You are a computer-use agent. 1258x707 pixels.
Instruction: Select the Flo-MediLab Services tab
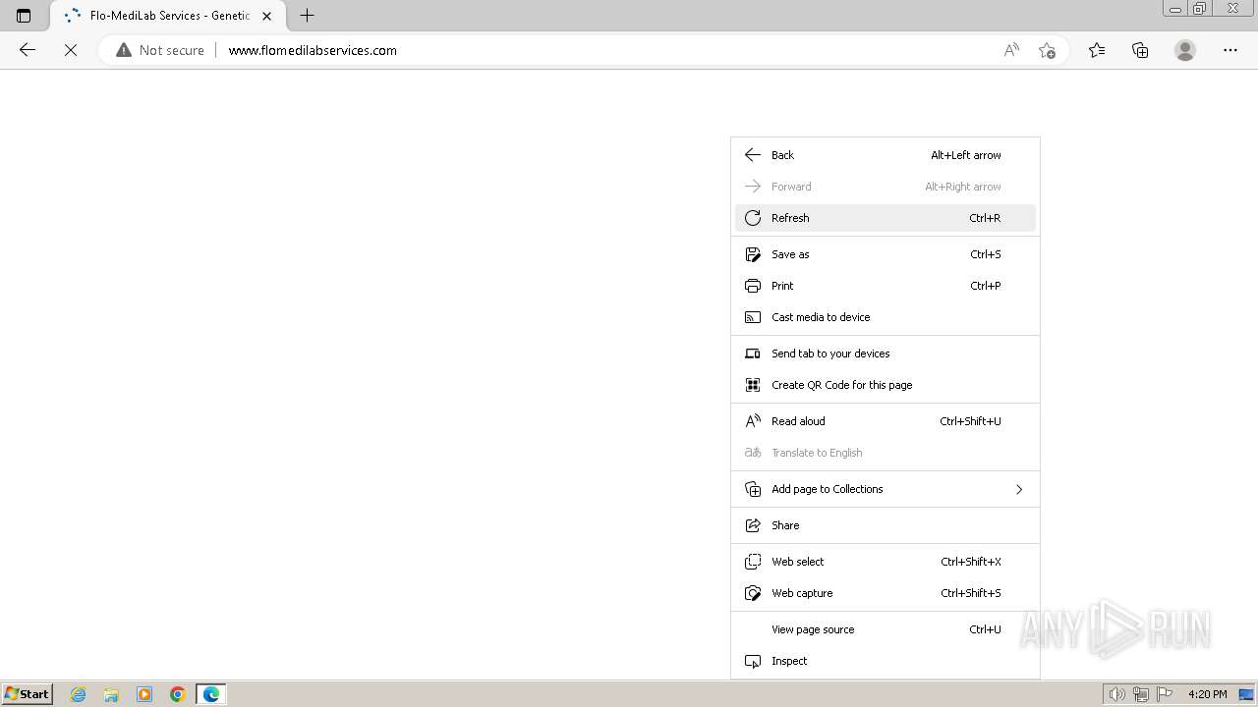click(168, 16)
